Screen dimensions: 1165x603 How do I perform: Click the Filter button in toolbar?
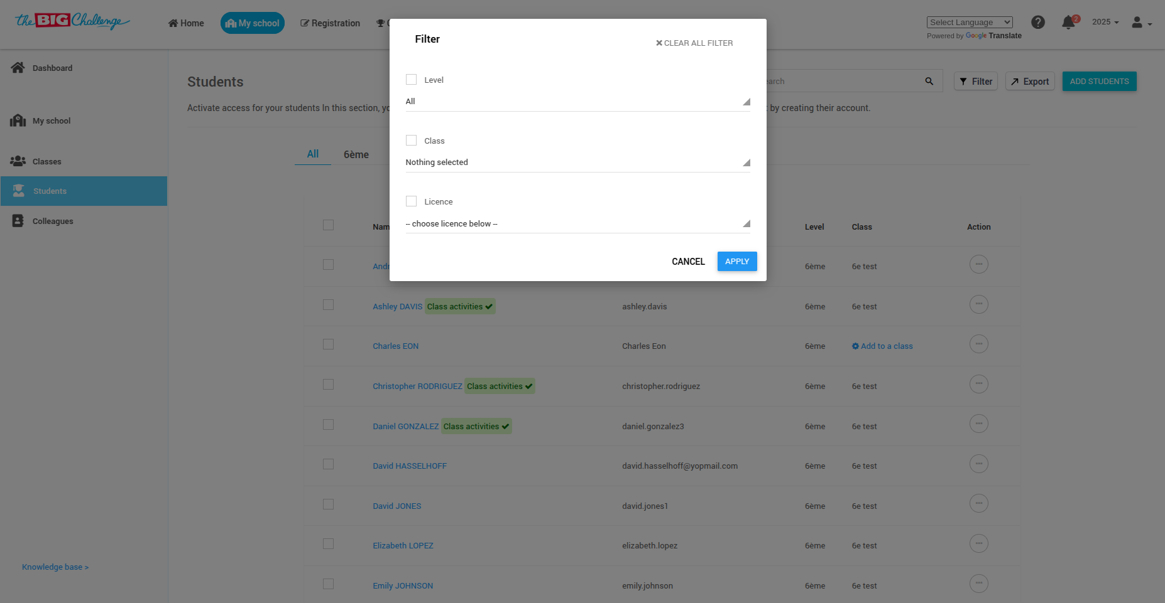[x=976, y=82]
